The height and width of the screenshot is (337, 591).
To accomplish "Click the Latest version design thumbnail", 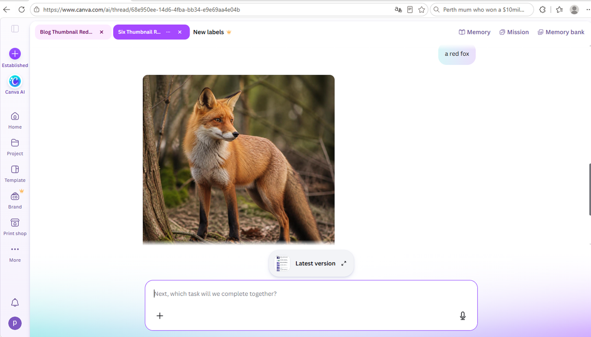I will coord(282,263).
